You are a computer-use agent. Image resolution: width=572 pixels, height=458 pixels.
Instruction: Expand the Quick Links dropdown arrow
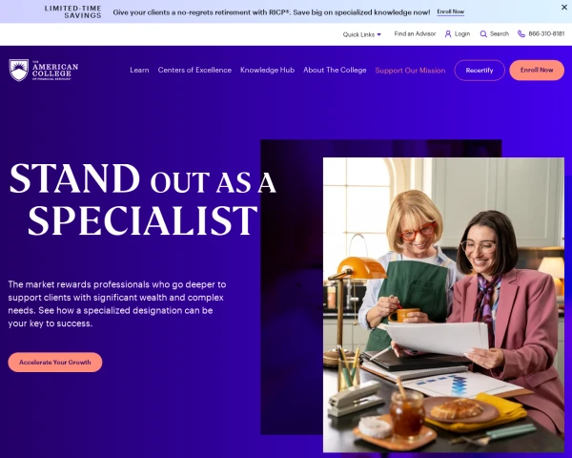[x=379, y=34]
